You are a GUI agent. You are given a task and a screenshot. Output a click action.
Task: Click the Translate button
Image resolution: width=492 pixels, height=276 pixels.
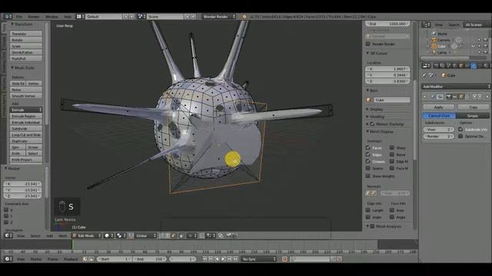tap(25, 34)
